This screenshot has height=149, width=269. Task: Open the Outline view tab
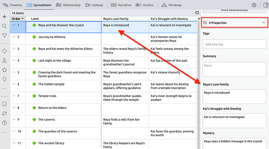pos(145,5)
